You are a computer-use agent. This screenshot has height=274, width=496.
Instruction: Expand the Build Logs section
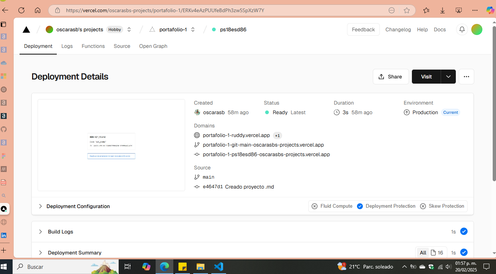pyautogui.click(x=56, y=232)
